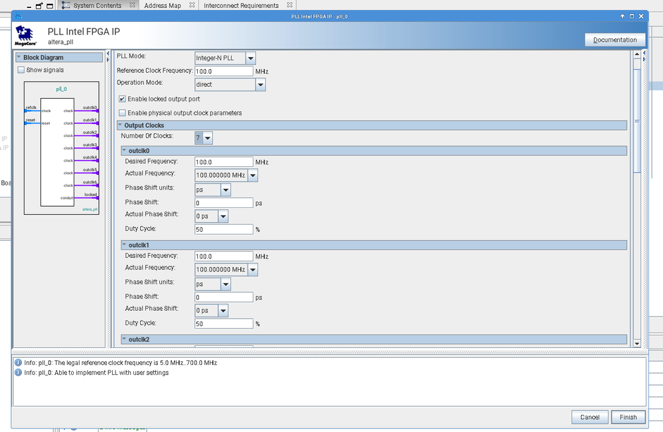Click outclk0 Desired Frequency field

pos(224,162)
